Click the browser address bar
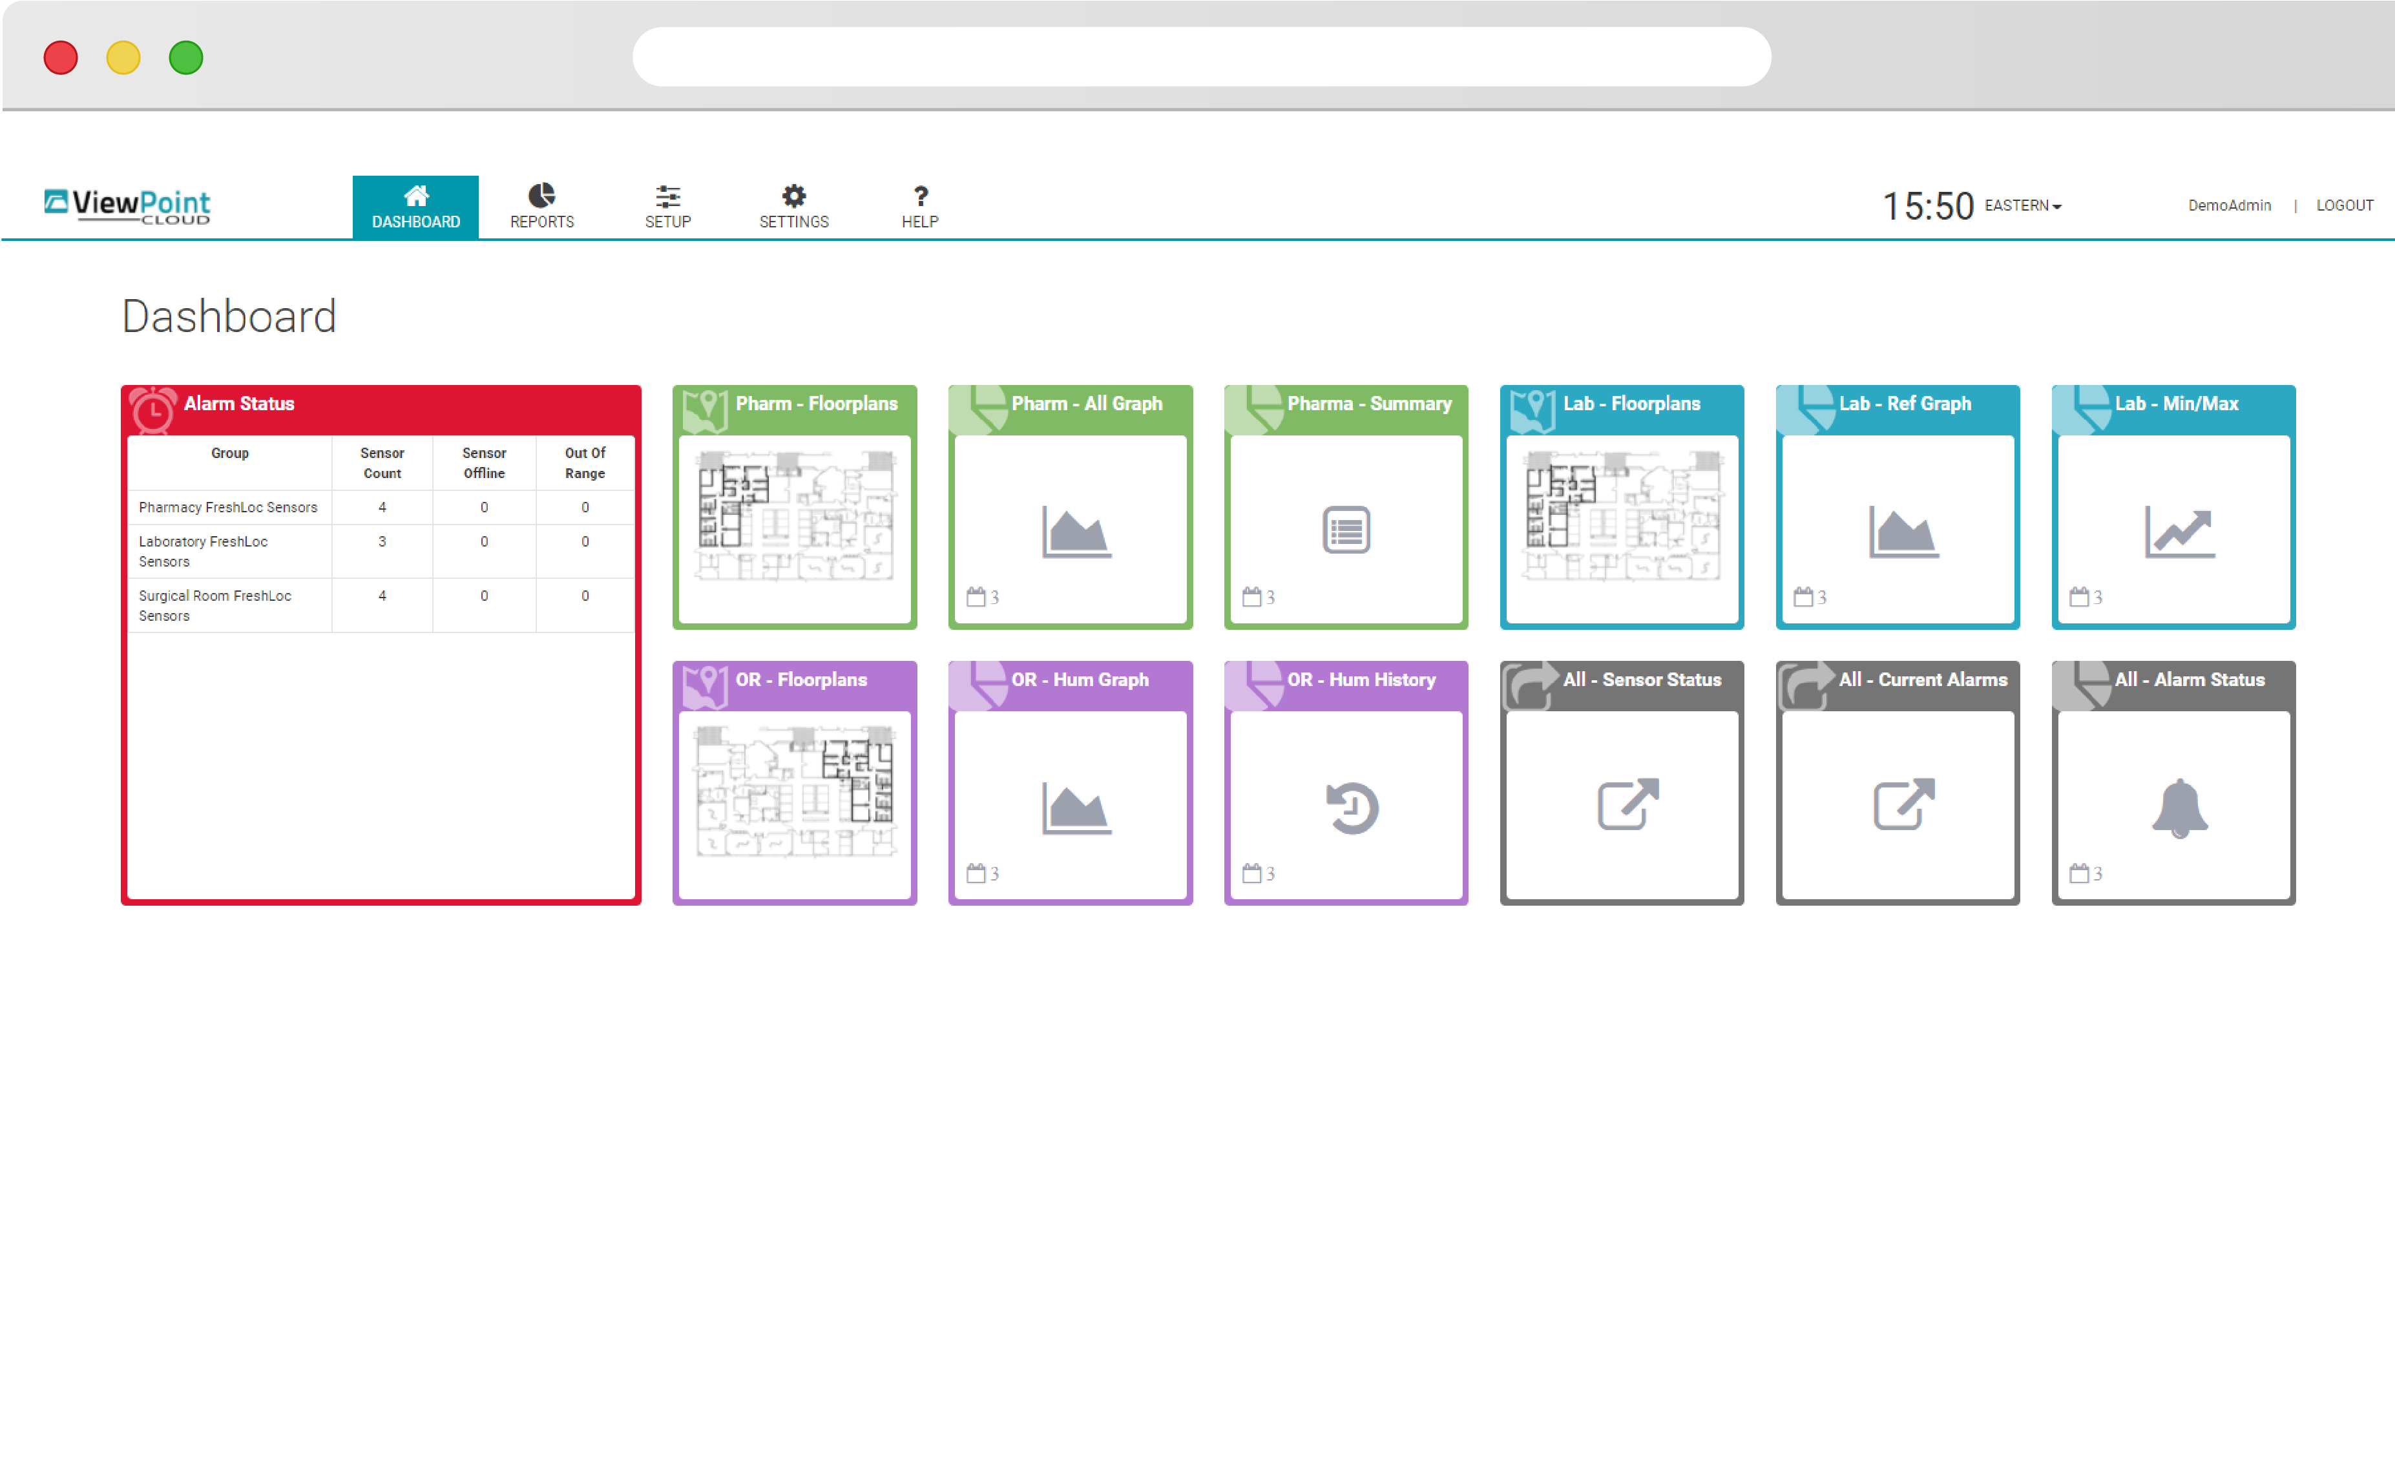 [1202, 56]
